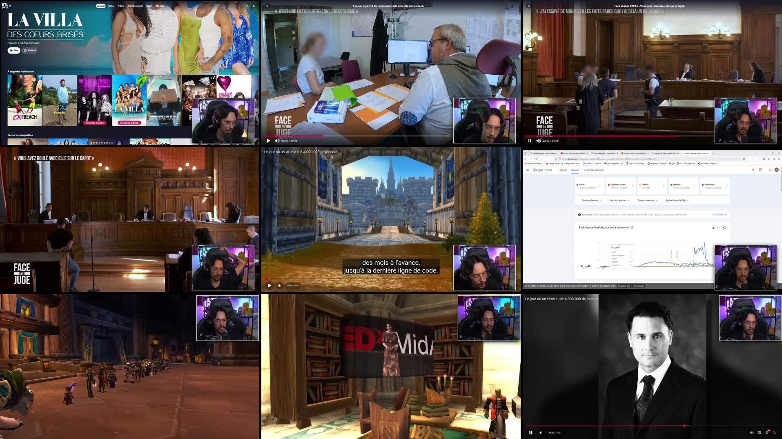Pause the video playing at 23:42
Screen dimensions: 782x439
coord(530,140)
